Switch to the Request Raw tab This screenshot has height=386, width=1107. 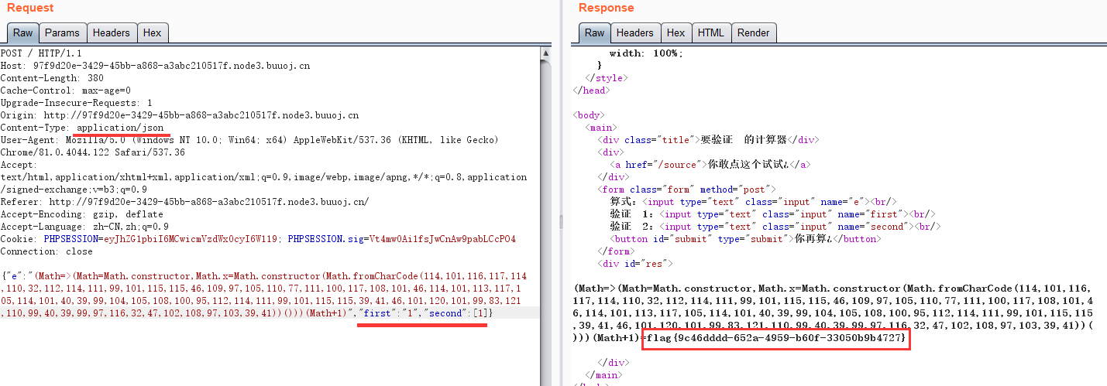point(23,32)
